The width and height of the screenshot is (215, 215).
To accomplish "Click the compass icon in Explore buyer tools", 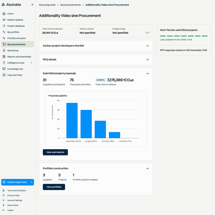I will pyautogui.click(x=4, y=182).
